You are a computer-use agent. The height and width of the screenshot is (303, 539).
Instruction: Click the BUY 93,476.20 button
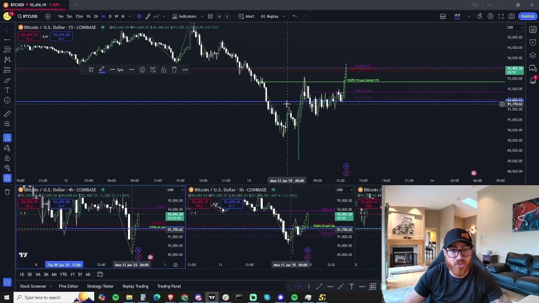(x=61, y=37)
